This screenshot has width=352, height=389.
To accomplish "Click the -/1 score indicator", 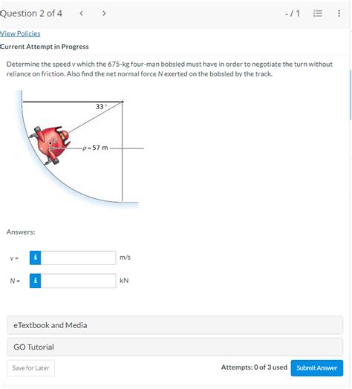I will (293, 13).
